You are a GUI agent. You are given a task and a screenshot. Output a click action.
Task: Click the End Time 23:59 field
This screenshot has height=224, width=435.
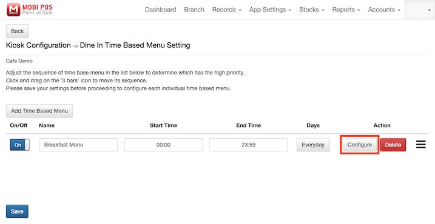tap(248, 145)
